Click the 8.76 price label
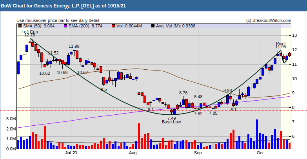The image size is (307, 159). (x=183, y=93)
